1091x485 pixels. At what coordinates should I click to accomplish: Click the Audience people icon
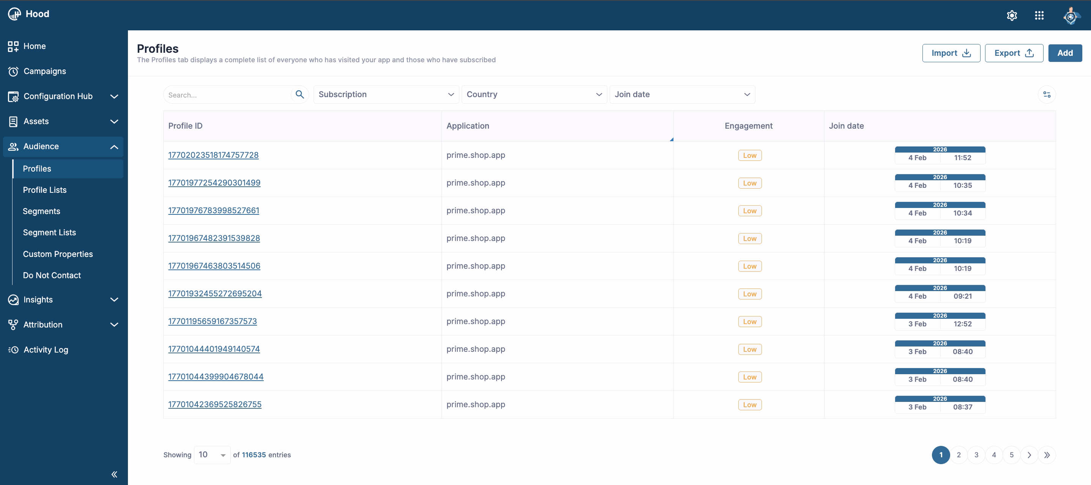pos(13,146)
